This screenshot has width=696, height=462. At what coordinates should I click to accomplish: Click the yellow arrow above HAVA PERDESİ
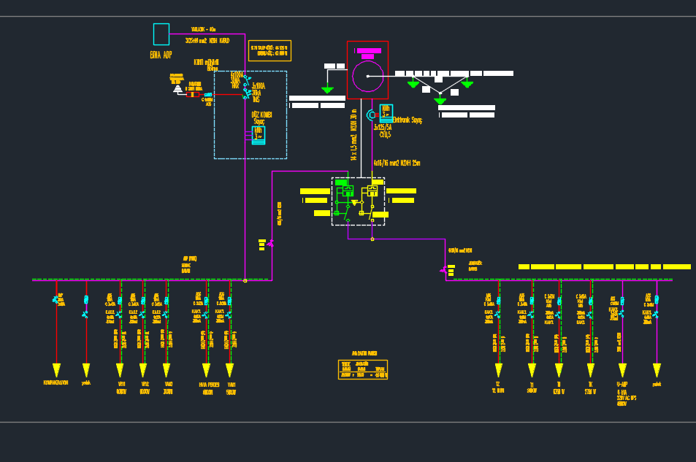206,370
